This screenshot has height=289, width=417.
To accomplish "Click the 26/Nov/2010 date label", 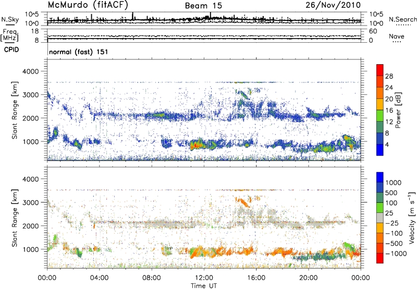I will pos(333,5).
